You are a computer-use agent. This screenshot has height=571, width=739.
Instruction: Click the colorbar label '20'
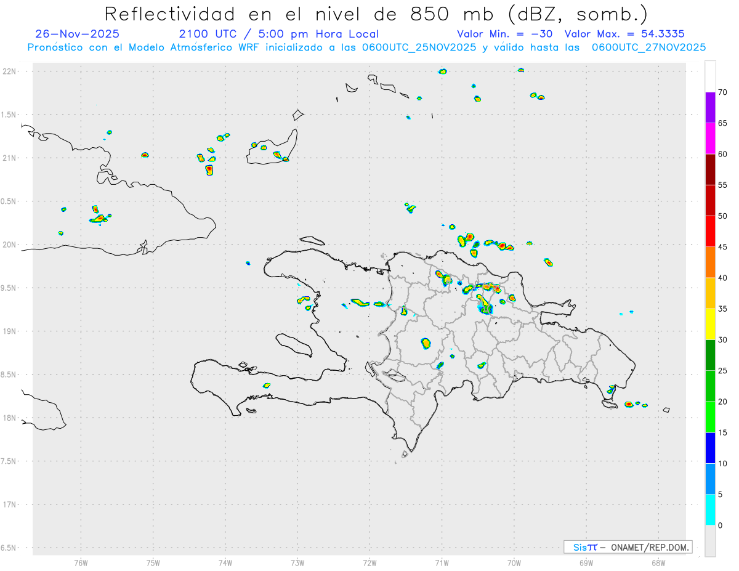722,402
